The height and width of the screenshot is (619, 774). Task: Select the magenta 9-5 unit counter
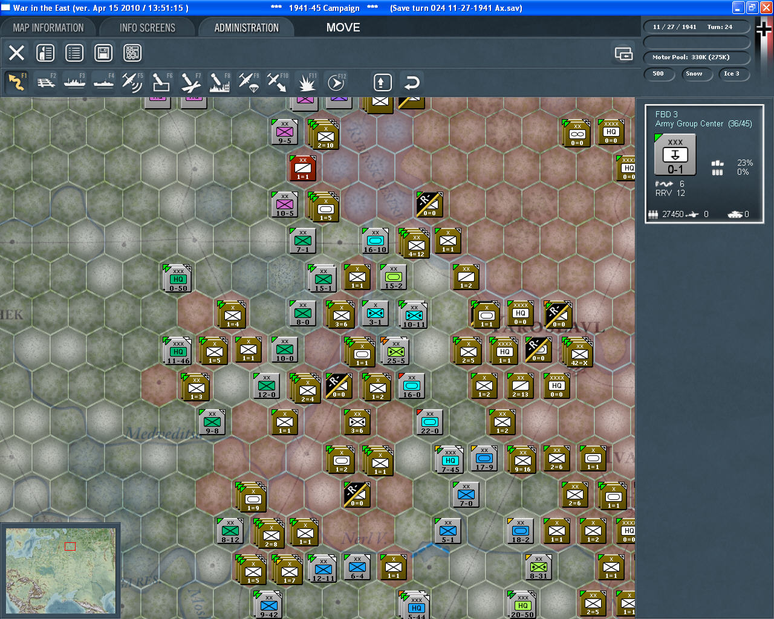point(285,132)
